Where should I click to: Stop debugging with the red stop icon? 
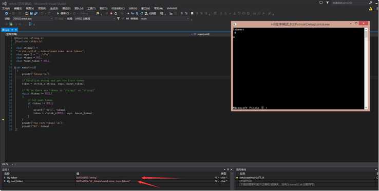(111, 13)
